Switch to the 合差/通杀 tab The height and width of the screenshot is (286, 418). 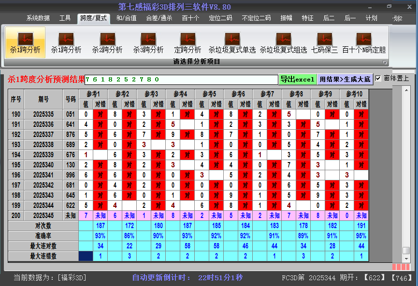coord(159,18)
